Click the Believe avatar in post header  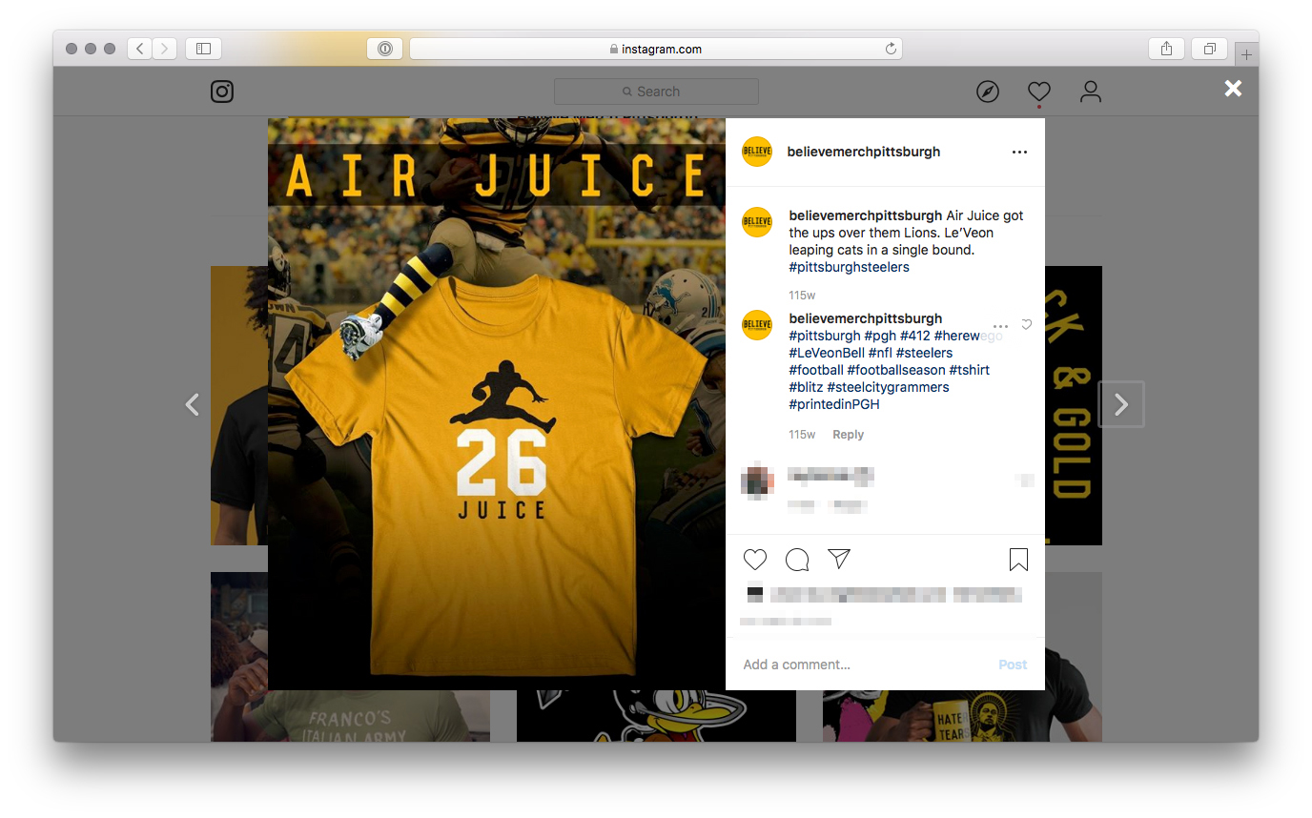[x=757, y=152]
